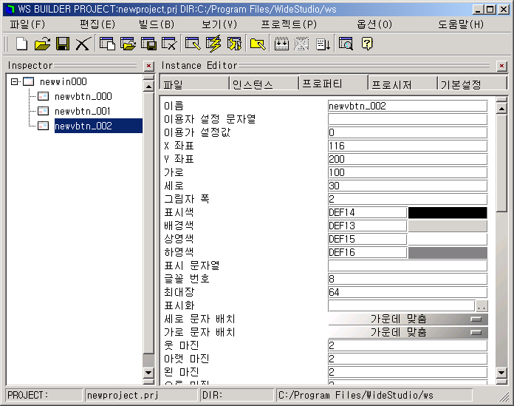The width and height of the screenshot is (514, 406).
Task: Open the 편집(E) menu
Action: [x=97, y=24]
